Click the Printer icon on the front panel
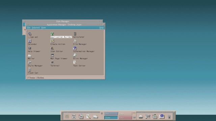This screenshot has width=216, height=121. coord(141,117)
